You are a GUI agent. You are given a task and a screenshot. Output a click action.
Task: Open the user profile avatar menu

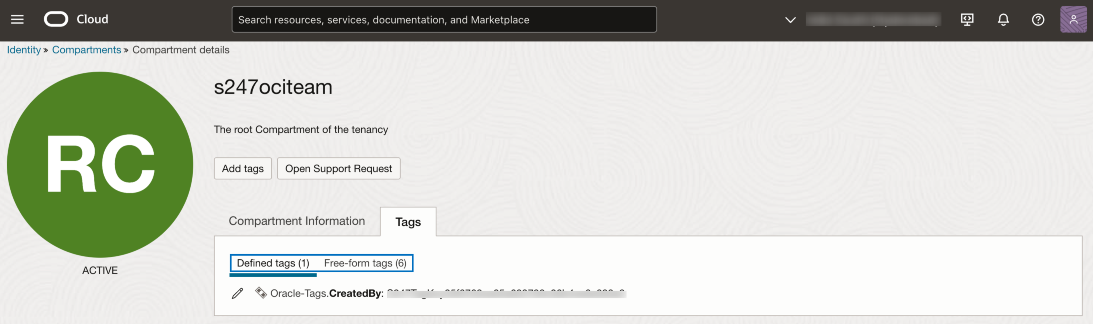click(1073, 20)
